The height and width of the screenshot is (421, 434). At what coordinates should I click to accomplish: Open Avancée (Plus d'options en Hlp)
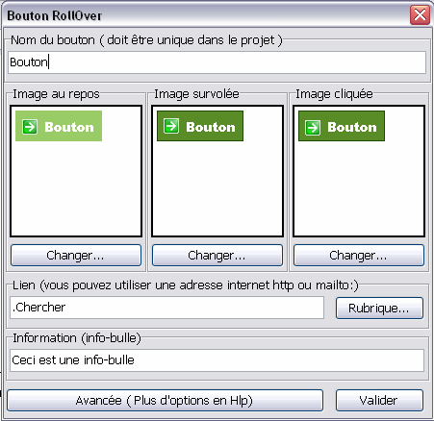tap(165, 401)
